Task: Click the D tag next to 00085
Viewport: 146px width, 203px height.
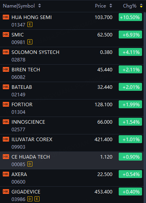Action: [x=30, y=164]
